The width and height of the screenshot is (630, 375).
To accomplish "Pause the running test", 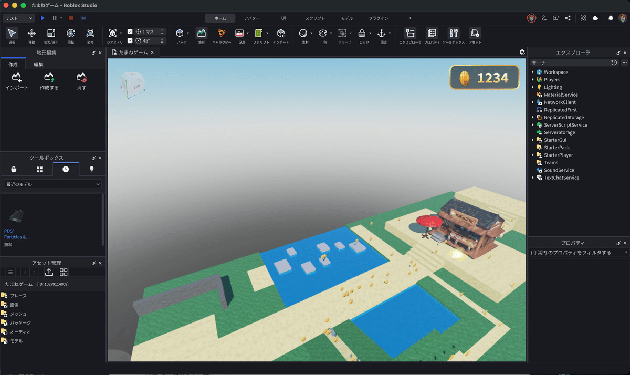I will (x=55, y=18).
